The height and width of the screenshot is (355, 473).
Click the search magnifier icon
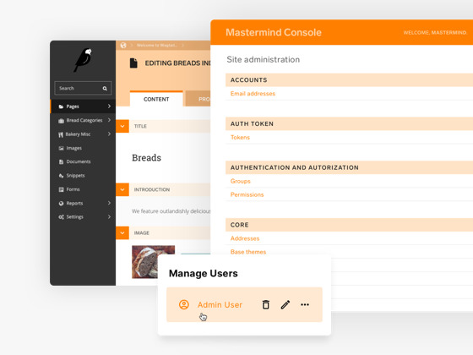[x=105, y=89]
